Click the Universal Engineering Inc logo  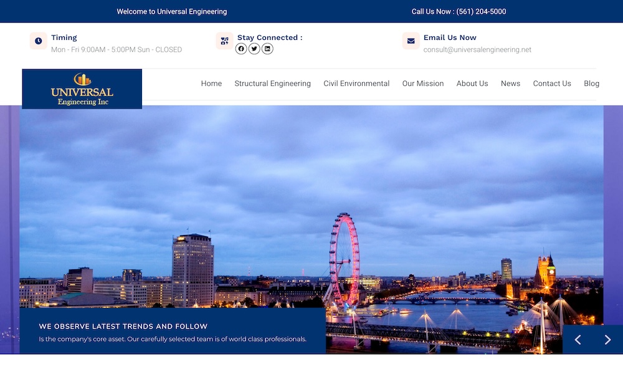click(x=82, y=89)
